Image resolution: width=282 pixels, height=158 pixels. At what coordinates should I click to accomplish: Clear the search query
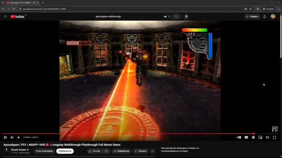coord(169,16)
